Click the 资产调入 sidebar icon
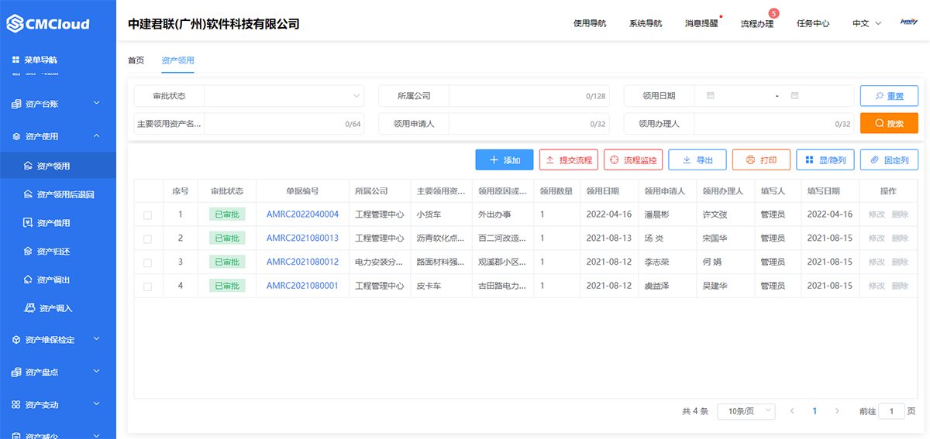This screenshot has height=439, width=930. [x=30, y=308]
